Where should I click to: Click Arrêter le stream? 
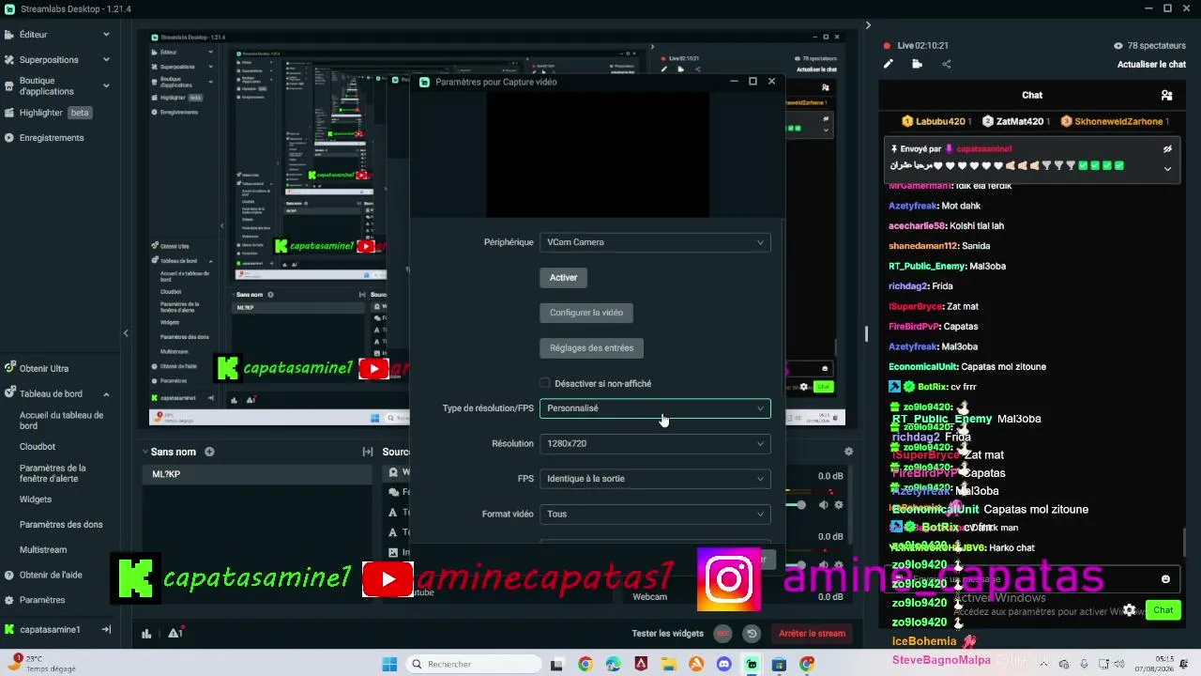pos(812,633)
